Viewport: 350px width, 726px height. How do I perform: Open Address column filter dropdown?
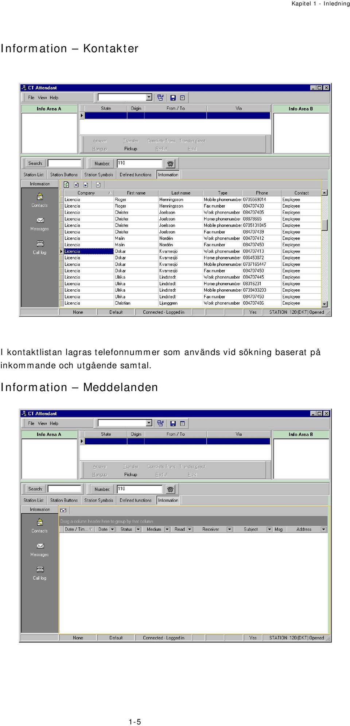[323, 529]
